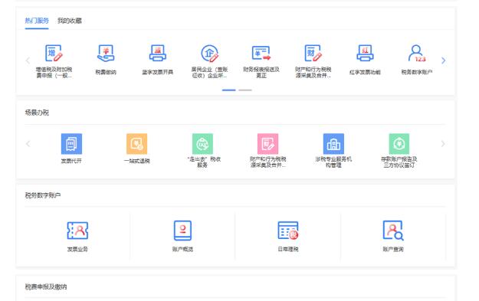
Task: Open the "走出去"税收服务 green tile
Action: (202, 144)
